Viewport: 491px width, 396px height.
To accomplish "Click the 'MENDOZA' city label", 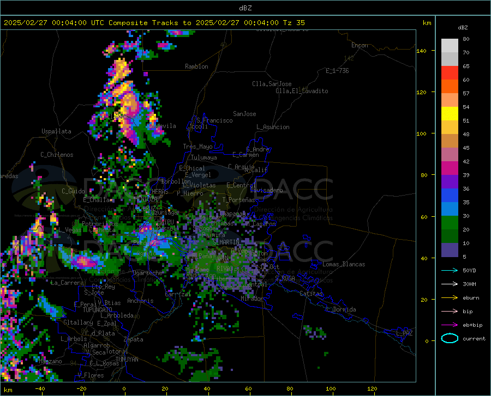I will point(146,199).
